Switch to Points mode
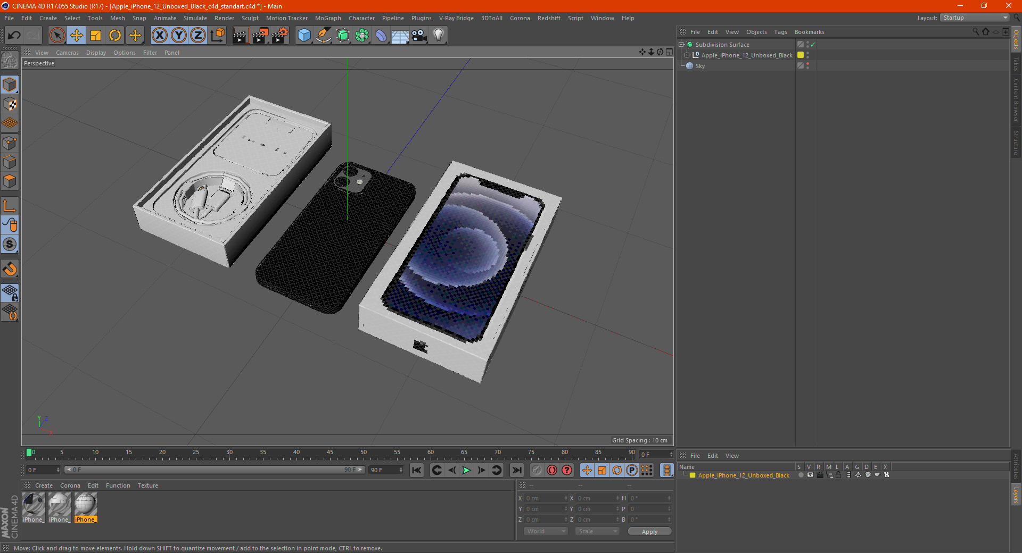Image resolution: width=1022 pixels, height=553 pixels. 10,143
